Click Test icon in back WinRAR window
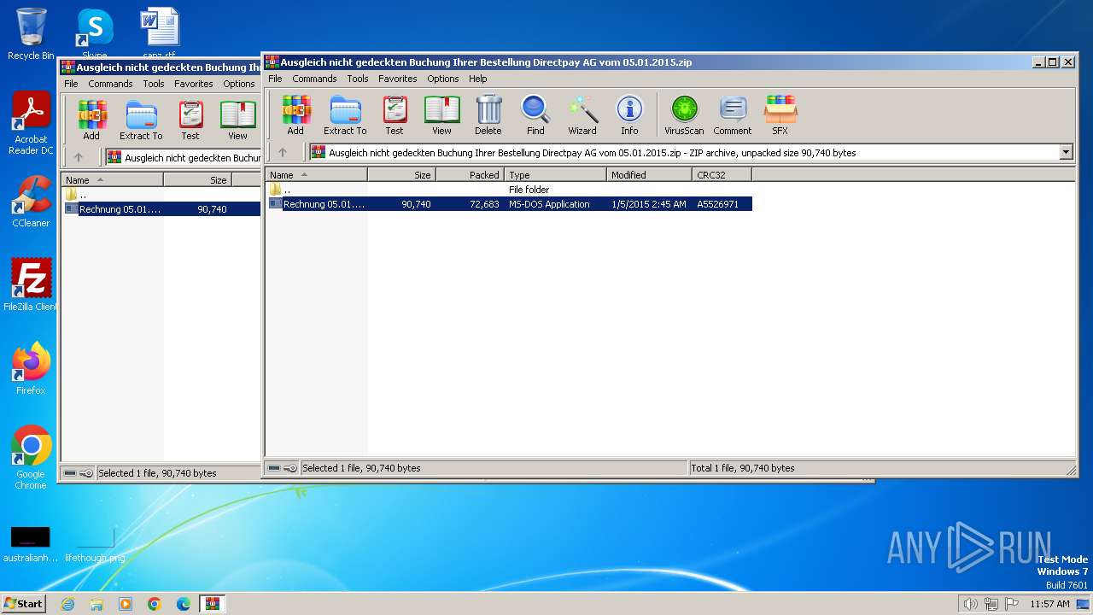 coord(190,120)
